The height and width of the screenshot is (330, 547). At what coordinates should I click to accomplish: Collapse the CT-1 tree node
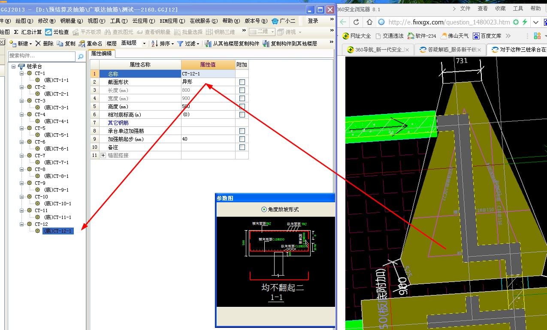(22, 73)
